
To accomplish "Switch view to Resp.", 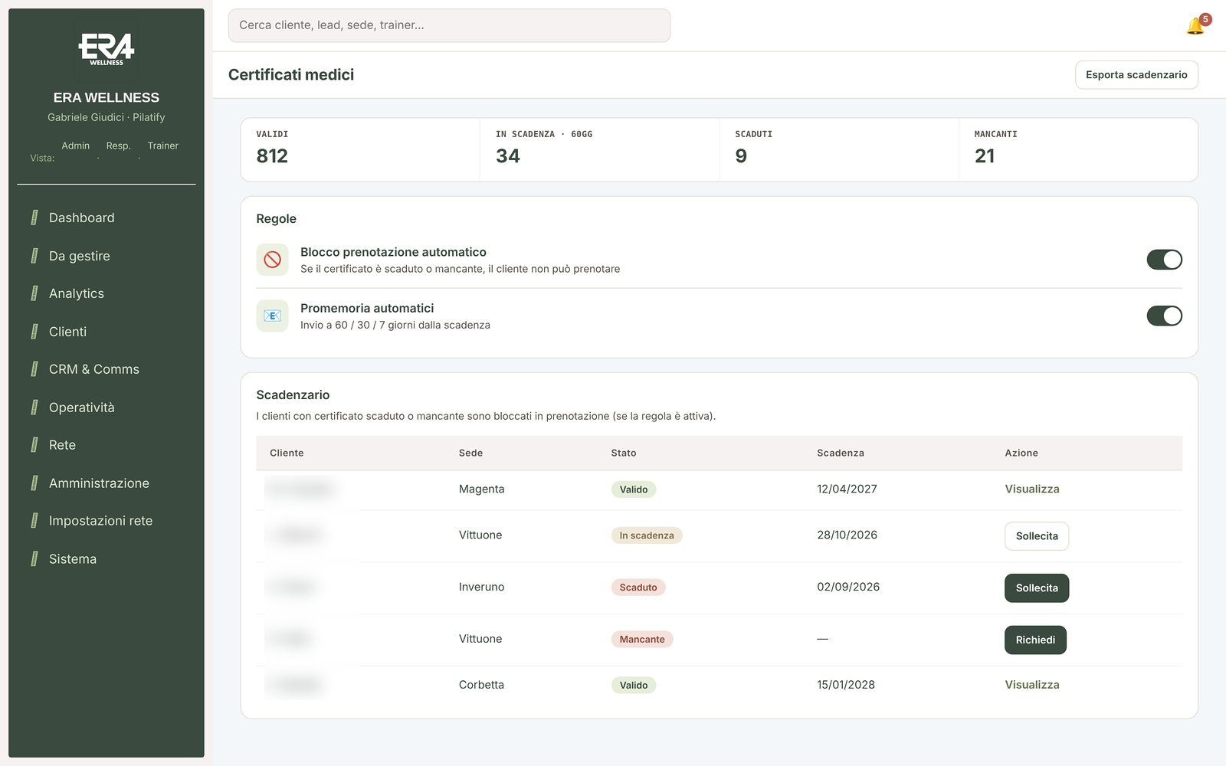I will coord(118,146).
